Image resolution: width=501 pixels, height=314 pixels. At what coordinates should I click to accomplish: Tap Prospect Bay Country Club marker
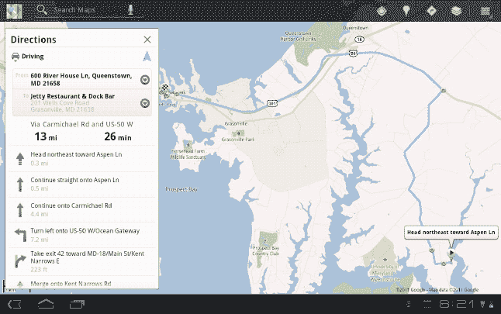[x=265, y=241]
